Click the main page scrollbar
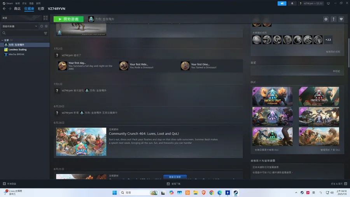Viewport: 350px width, 197px height. tap(348, 53)
